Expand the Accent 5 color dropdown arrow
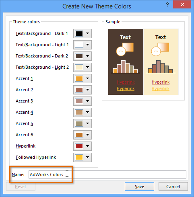Image resolution: width=194 pixels, height=197 pixels. click(88, 123)
